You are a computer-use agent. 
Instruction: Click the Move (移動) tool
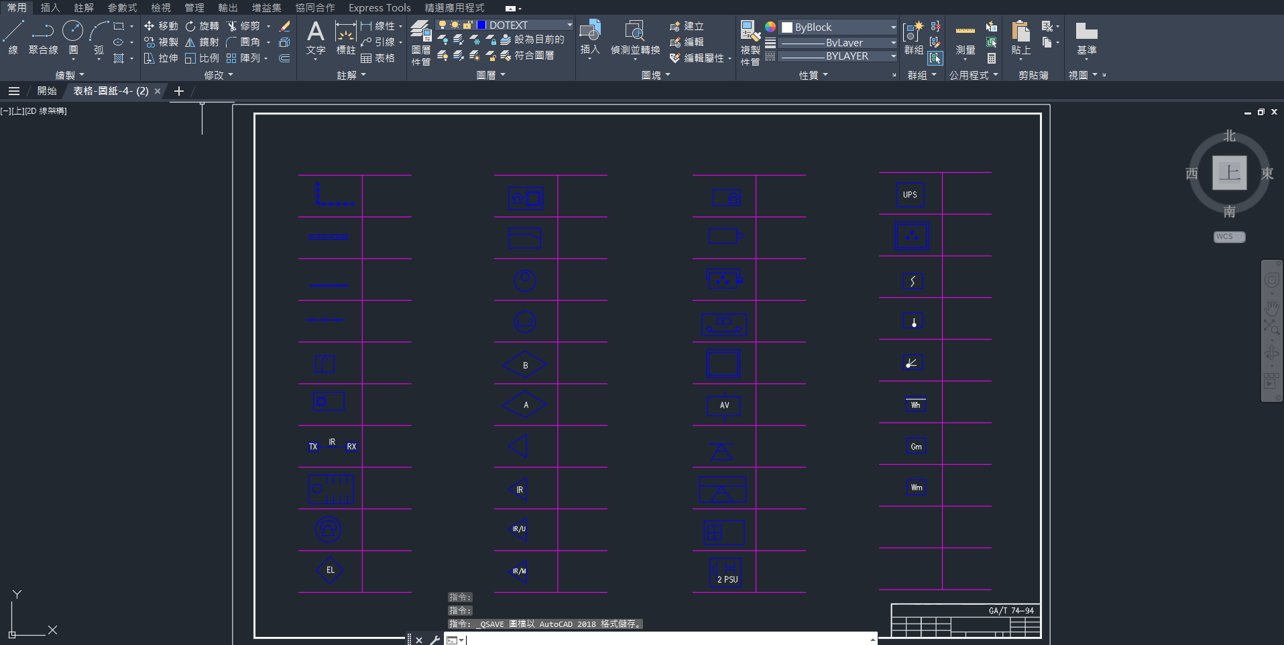tap(161, 26)
